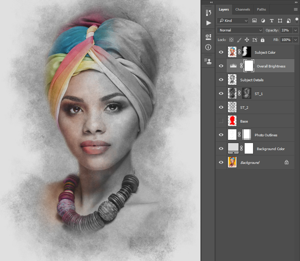
Task: Open the Fill slider dropdown arrow
Action: coord(296,40)
